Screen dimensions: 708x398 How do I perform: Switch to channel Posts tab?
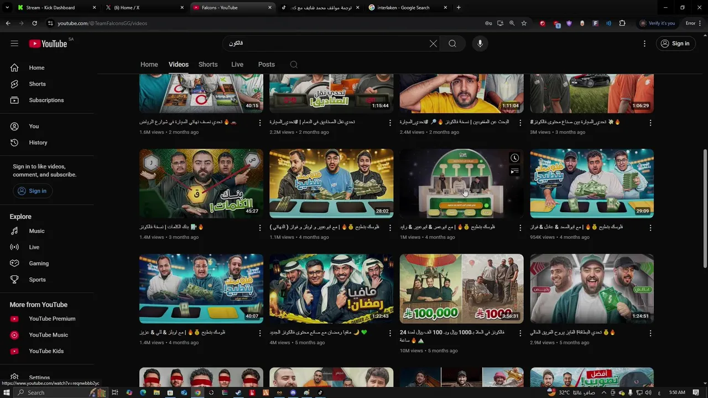(266, 65)
